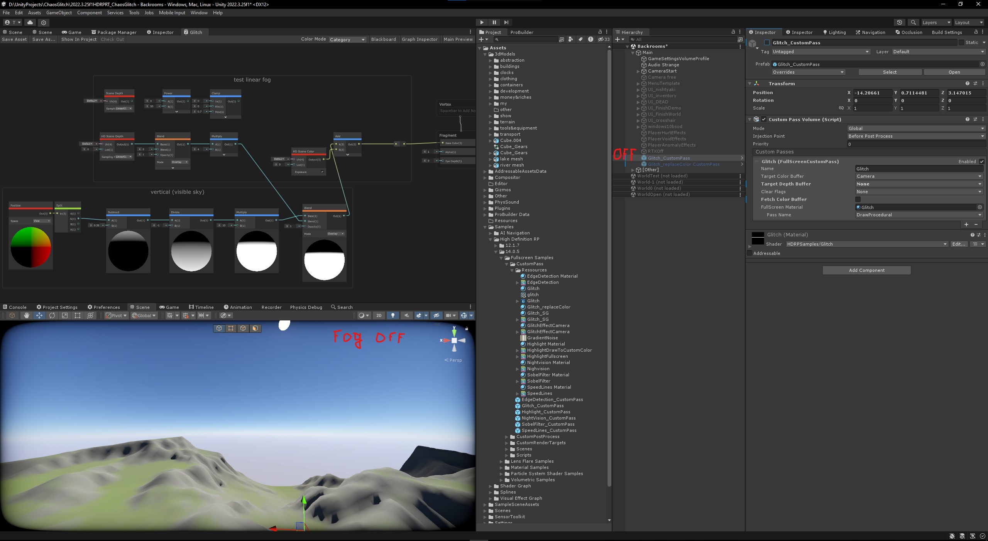Screen dimensions: 988x541
Task: Select the Rotate tool in Scene toolbar
Action: 52,315
